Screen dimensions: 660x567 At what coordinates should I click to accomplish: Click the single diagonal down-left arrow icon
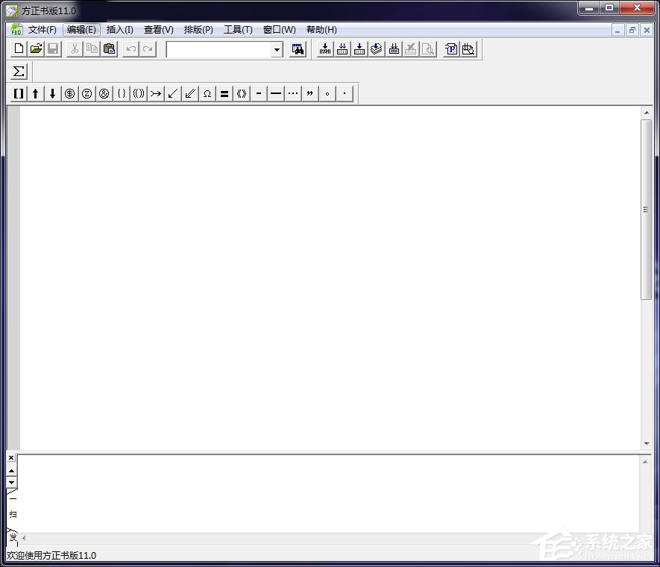[173, 93]
